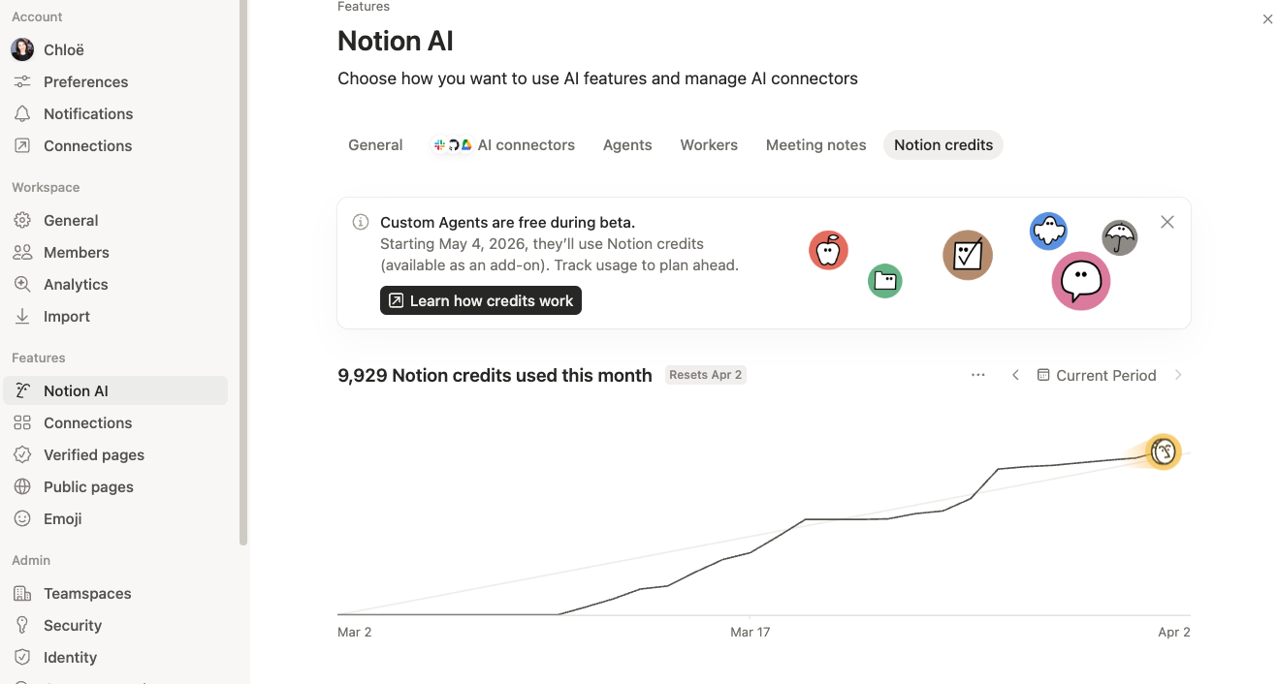Click the left chevron to view previous period
1278x684 pixels.
(x=1015, y=375)
